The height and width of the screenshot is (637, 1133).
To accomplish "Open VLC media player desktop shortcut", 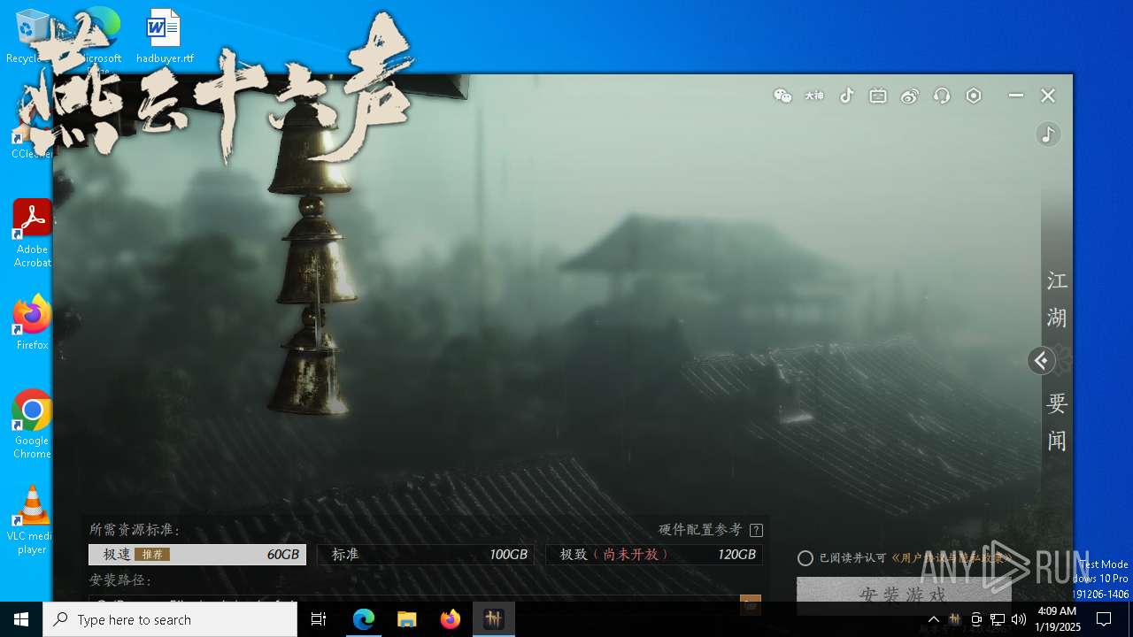I will tap(32, 520).
